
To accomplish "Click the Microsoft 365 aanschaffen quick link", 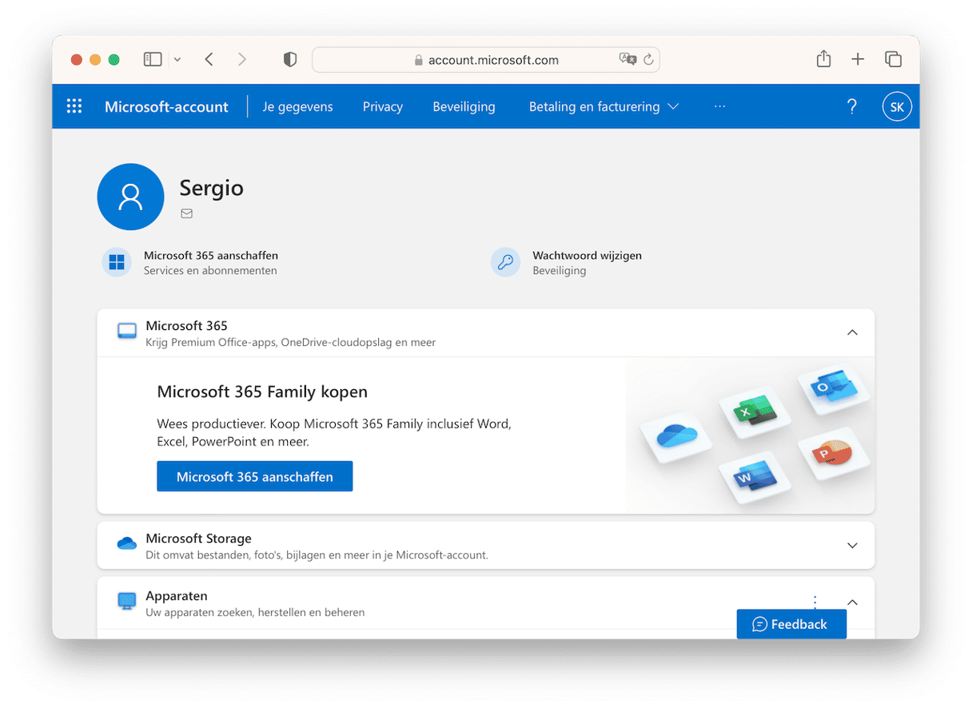I will point(211,256).
